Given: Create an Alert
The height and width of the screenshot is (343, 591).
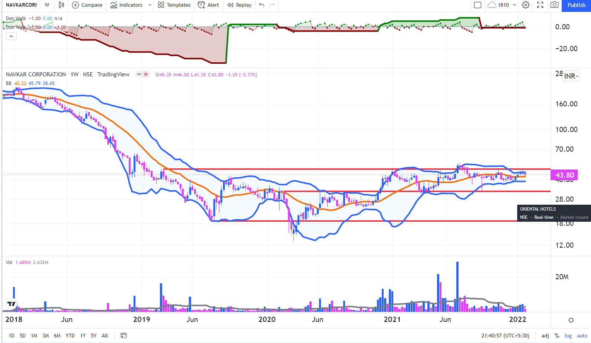Looking at the screenshot, I should pyautogui.click(x=209, y=5).
